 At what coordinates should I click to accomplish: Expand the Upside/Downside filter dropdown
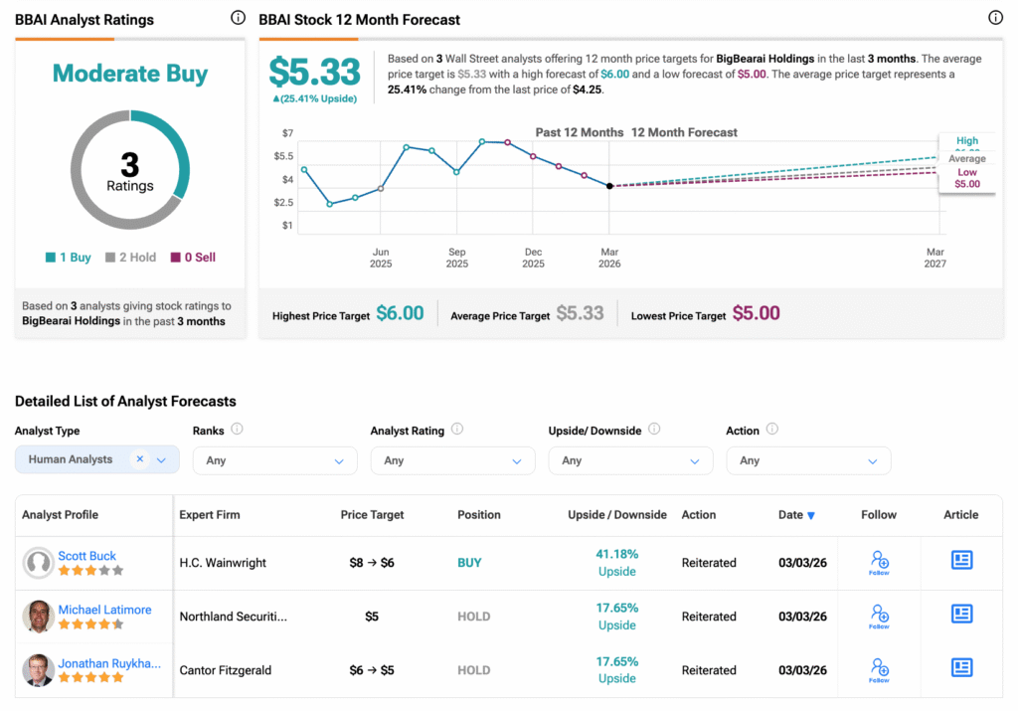pos(630,460)
